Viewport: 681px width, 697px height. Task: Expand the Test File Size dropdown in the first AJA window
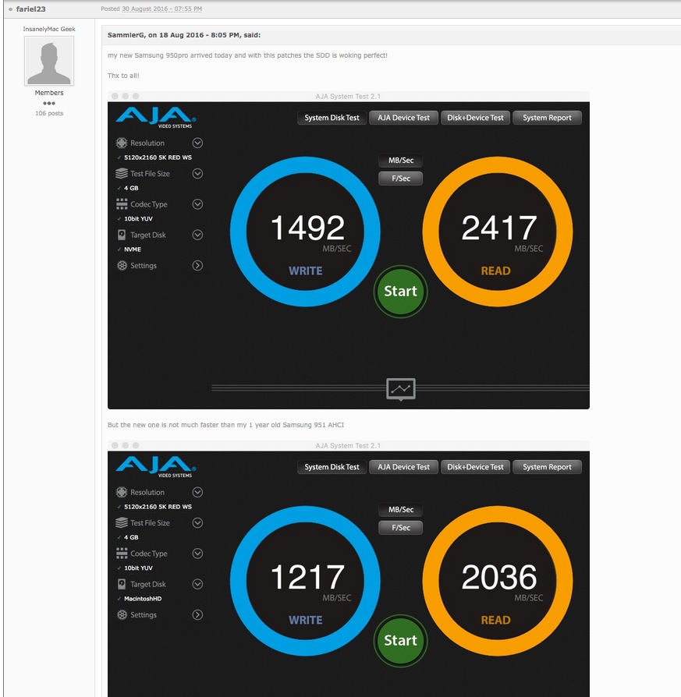(197, 173)
